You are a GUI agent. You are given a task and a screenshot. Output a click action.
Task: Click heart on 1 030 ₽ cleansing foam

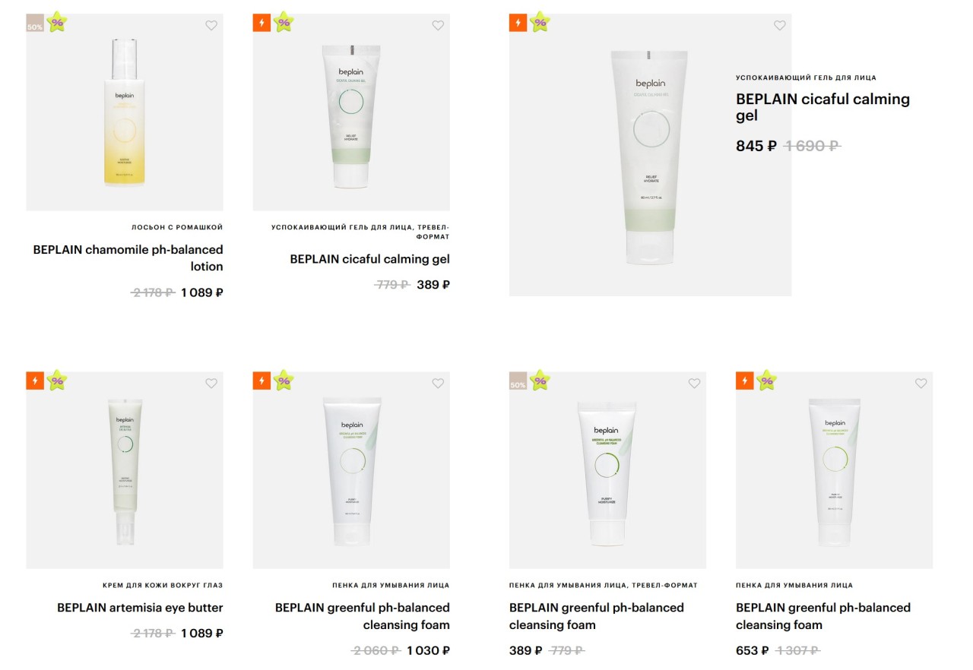click(x=438, y=383)
